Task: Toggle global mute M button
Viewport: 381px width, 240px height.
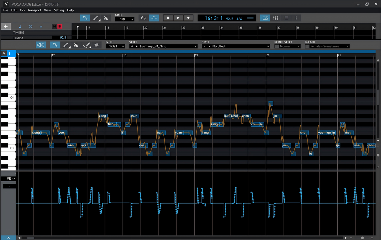Action: pyautogui.click(x=54, y=26)
